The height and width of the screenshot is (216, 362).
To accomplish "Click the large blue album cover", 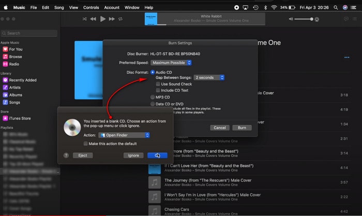I will (88, 70).
